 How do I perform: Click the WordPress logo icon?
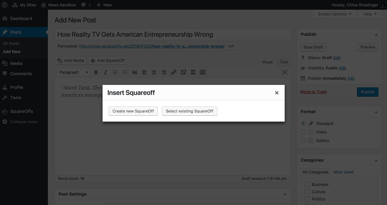point(5,5)
